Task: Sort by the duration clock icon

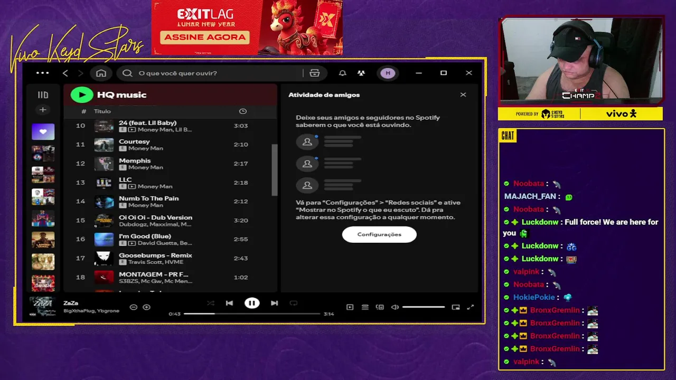Action: (243, 111)
